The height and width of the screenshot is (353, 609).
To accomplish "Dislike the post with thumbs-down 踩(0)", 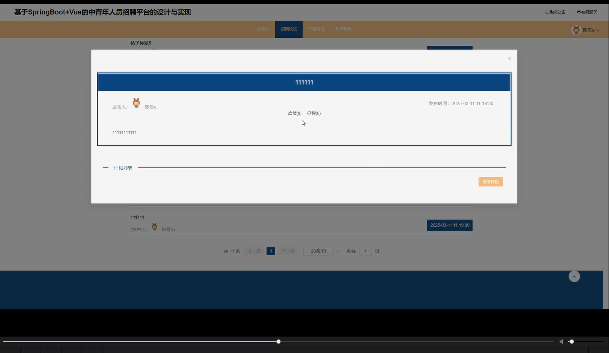I will click(x=314, y=113).
